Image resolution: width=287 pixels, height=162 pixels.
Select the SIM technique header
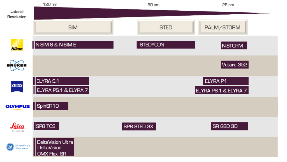pyautogui.click(x=73, y=27)
